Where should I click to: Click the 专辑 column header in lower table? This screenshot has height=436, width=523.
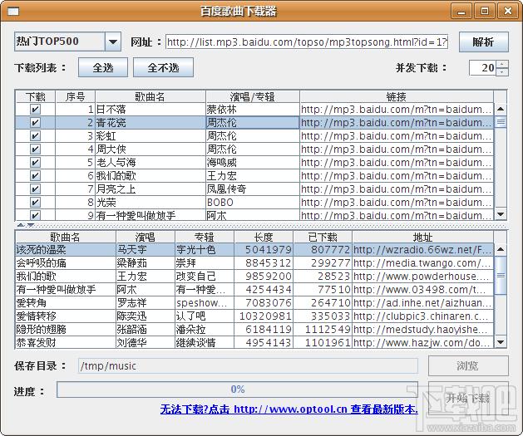point(205,237)
